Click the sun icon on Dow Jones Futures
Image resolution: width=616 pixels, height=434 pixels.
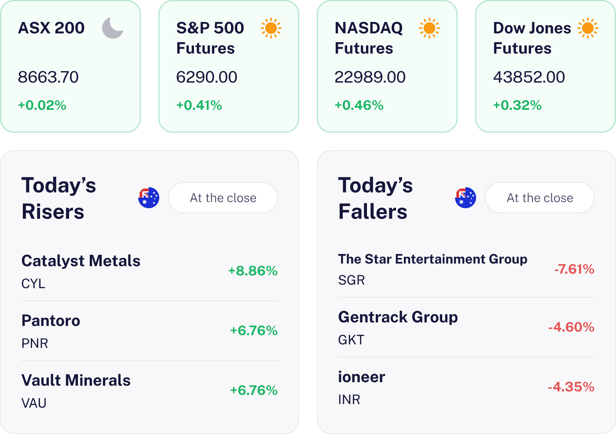pyautogui.click(x=587, y=28)
